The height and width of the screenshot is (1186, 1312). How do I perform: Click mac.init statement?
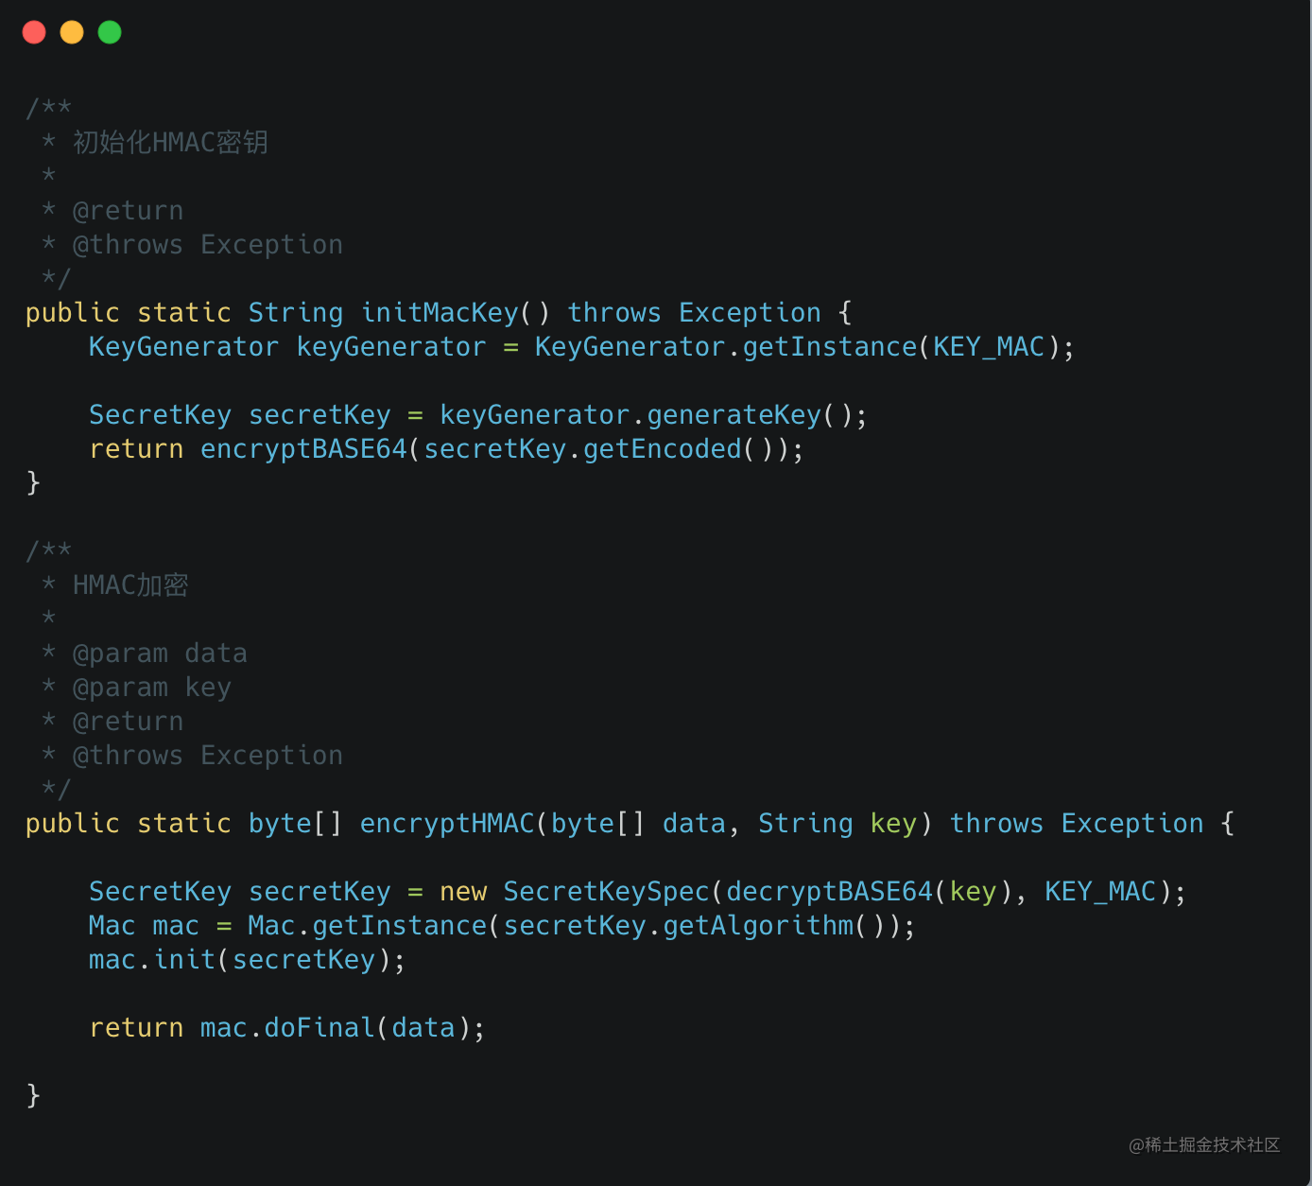point(247,960)
